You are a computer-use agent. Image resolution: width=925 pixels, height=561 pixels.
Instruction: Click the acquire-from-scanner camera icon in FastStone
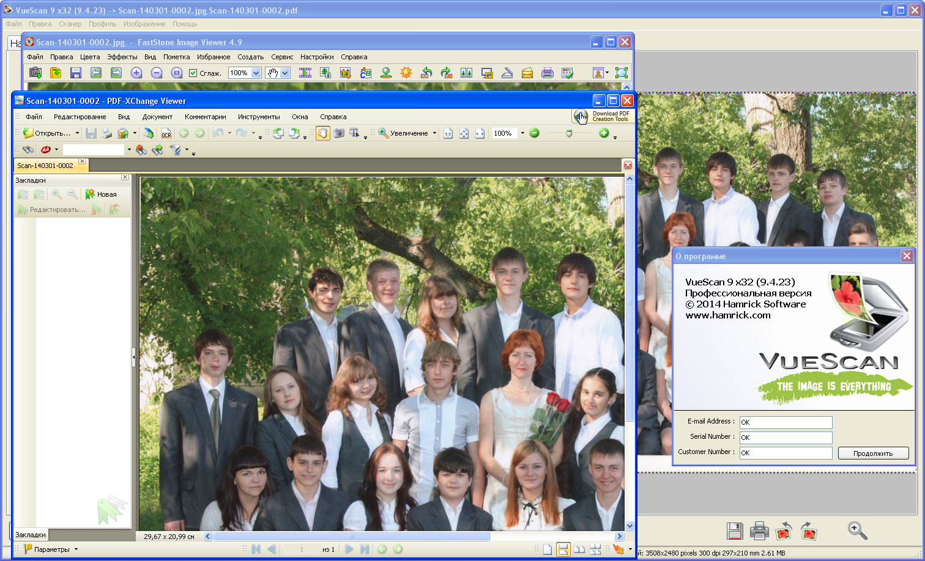point(35,73)
